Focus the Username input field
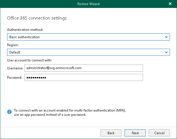Image resolution: width=177 pixels, height=139 pixels. pyautogui.click(x=83, y=68)
